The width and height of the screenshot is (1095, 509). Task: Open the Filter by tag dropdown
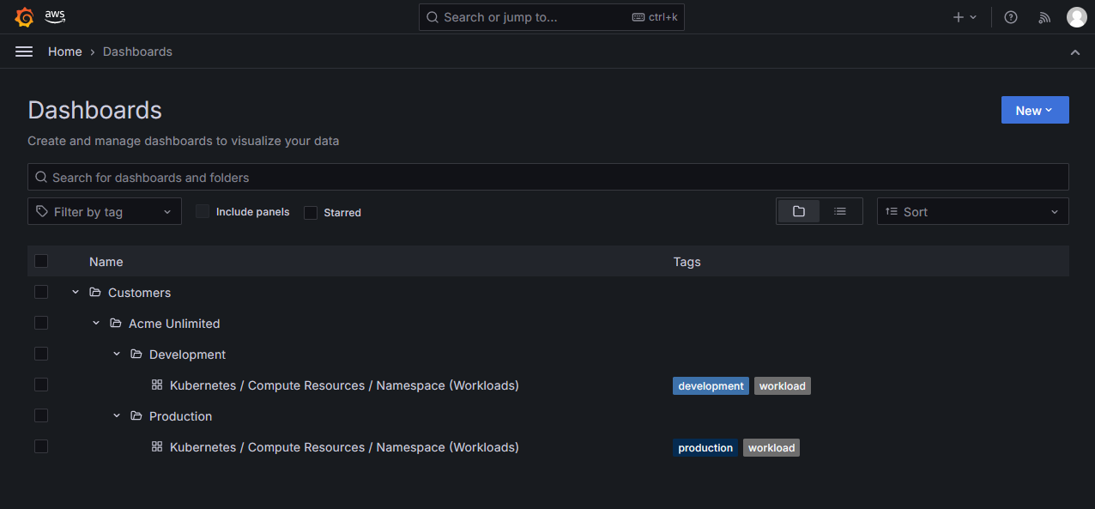pyautogui.click(x=104, y=211)
